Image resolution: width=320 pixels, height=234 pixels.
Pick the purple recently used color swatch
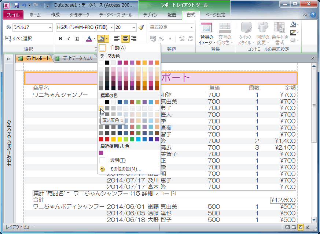click(x=101, y=153)
